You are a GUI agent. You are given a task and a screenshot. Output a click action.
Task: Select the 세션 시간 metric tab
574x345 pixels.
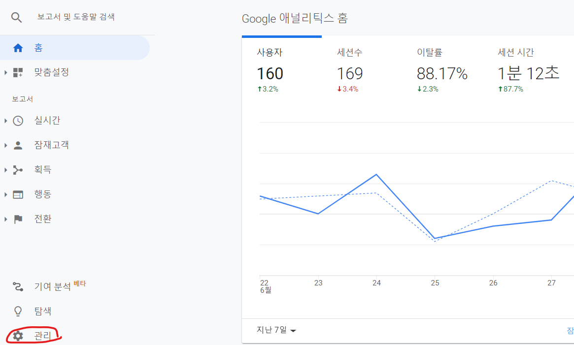coord(516,52)
